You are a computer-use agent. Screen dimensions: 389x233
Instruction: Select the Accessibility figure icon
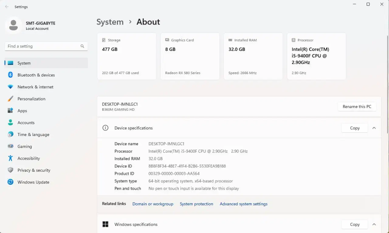coord(10,158)
